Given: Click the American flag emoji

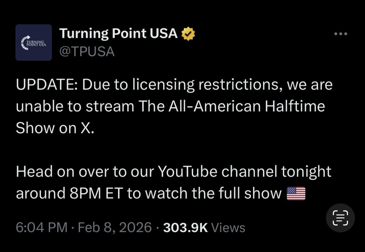Looking at the screenshot, I should pyautogui.click(x=296, y=193).
